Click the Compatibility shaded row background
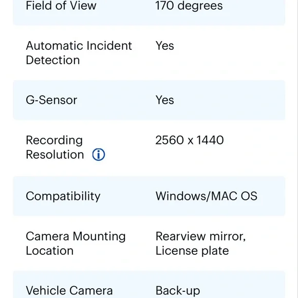 point(149,196)
